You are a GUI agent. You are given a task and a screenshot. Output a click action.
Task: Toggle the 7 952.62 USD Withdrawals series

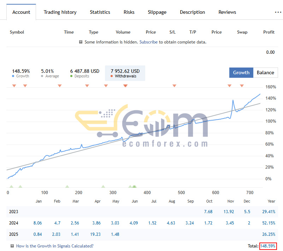(125, 73)
